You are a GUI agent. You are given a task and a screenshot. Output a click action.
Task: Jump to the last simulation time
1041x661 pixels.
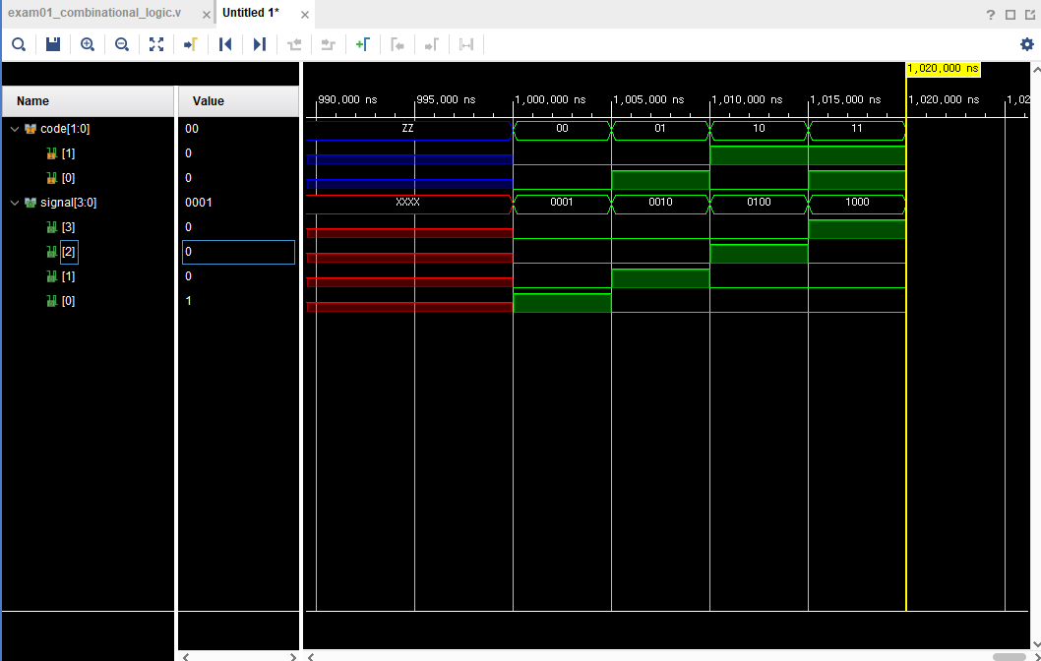(259, 44)
